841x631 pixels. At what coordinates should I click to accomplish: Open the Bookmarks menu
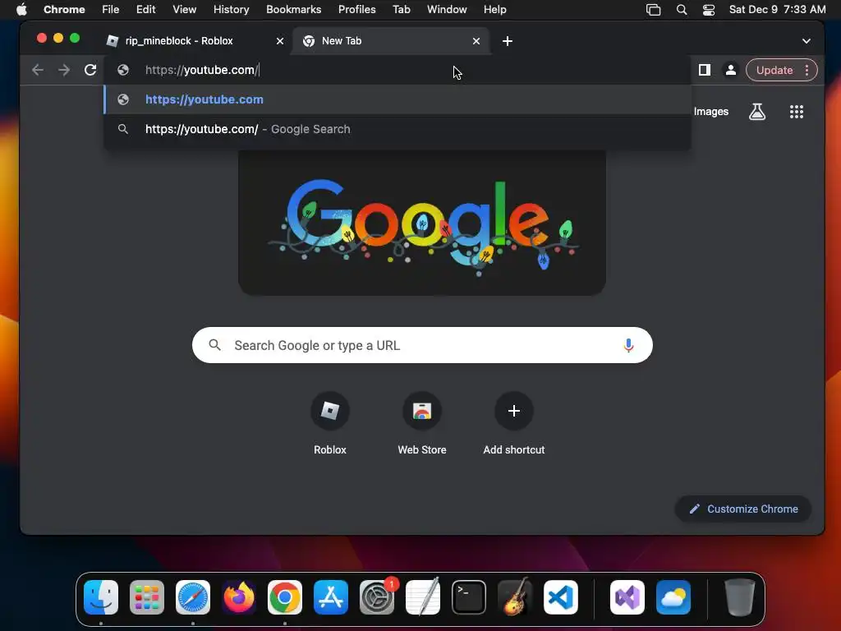tap(294, 10)
